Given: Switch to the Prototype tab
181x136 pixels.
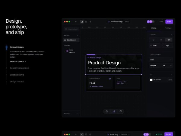Looking at the screenshot, I should coord(168,28).
